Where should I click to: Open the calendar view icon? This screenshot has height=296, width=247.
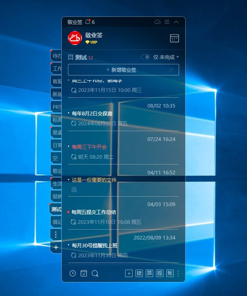coord(175,38)
